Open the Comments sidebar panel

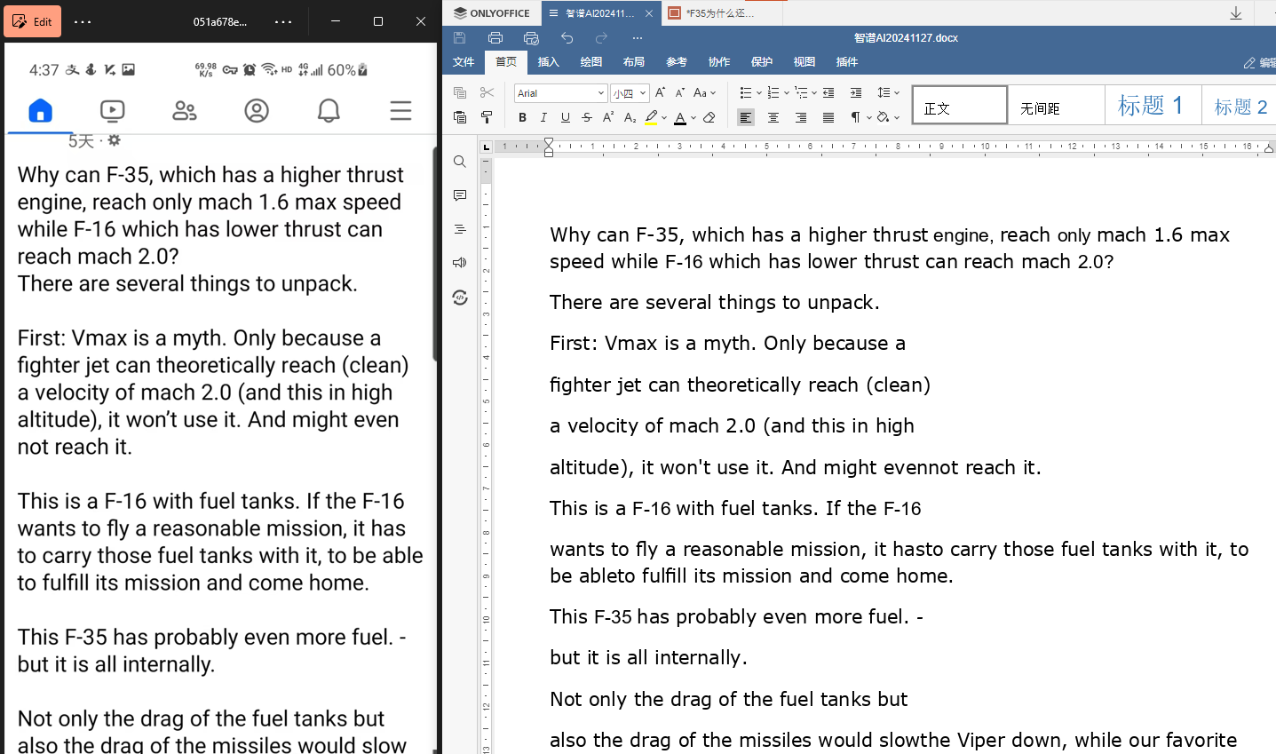point(459,195)
